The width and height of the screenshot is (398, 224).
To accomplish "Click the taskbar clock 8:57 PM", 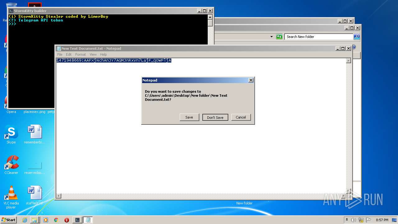I will (382, 220).
